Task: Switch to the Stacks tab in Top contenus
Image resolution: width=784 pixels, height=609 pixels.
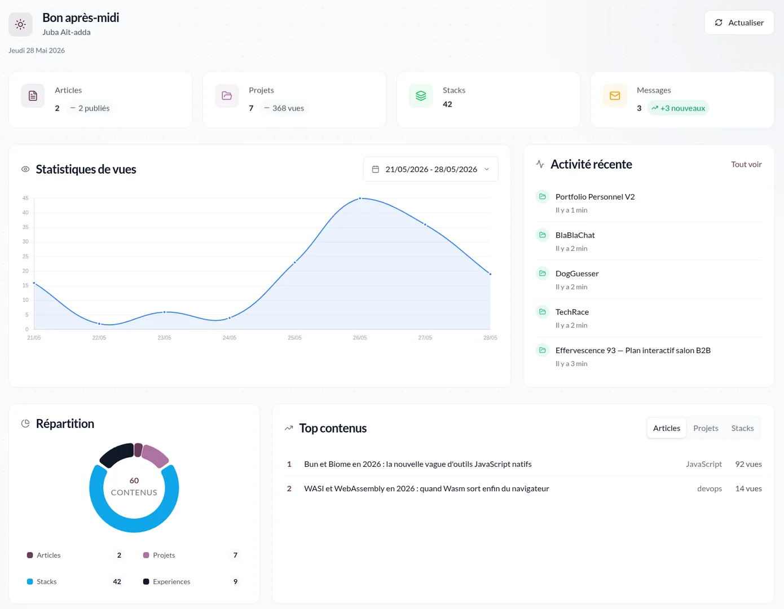Action: click(742, 428)
